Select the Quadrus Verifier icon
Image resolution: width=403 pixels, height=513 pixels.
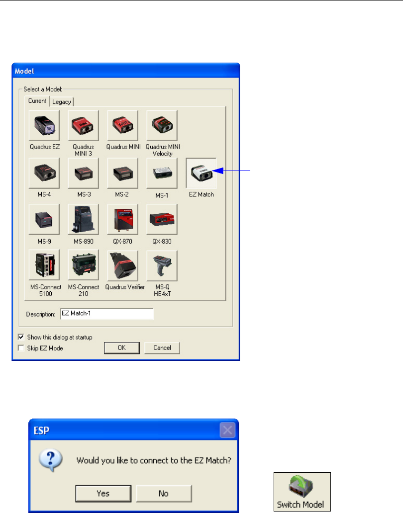[x=123, y=265]
